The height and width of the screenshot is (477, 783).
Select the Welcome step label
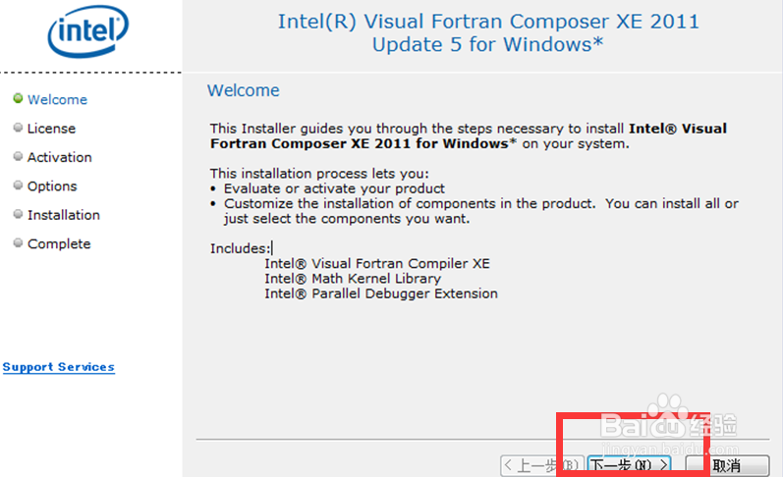coord(57,99)
